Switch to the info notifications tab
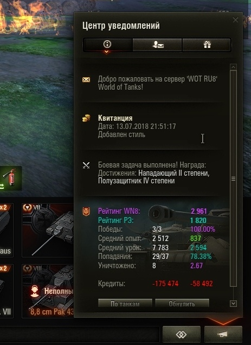The width and height of the screenshot is (251, 345). coord(107,45)
